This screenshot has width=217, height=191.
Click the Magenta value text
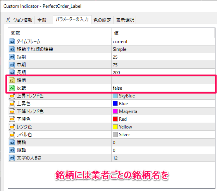point(128,111)
